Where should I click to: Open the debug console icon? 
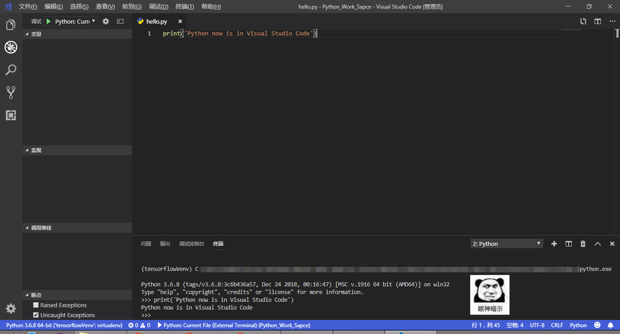coord(120,21)
